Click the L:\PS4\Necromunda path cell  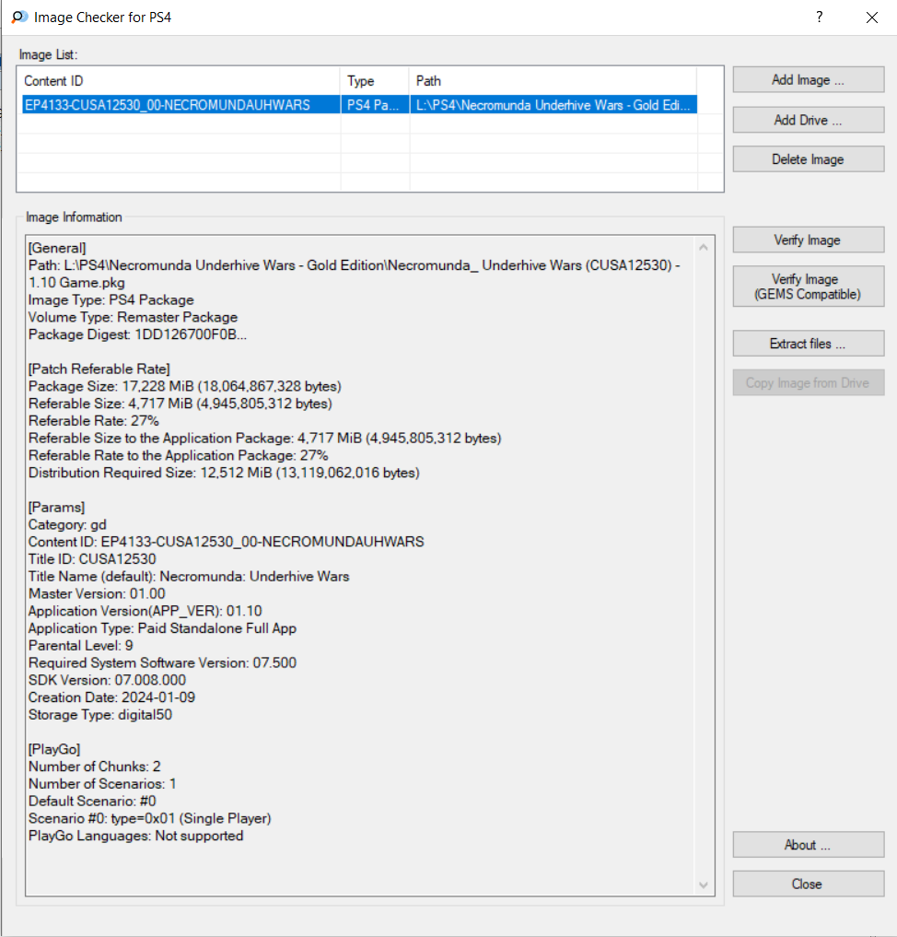553,105
